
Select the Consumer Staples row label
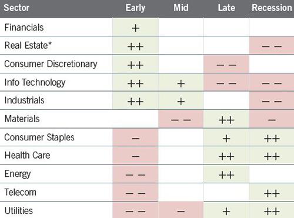coord(39,137)
